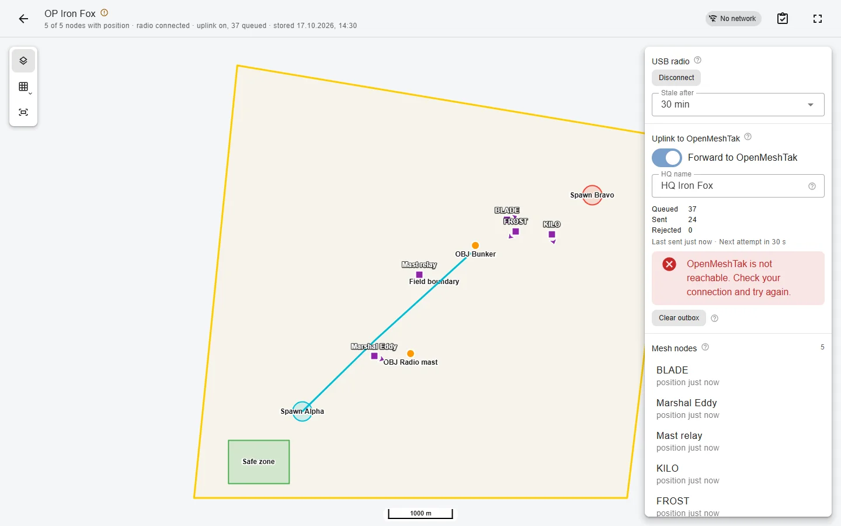Image resolution: width=841 pixels, height=526 pixels.
Task: Click the No network status chip
Action: pyautogui.click(x=733, y=19)
